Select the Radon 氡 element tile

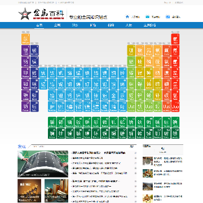[x=175, y=95]
